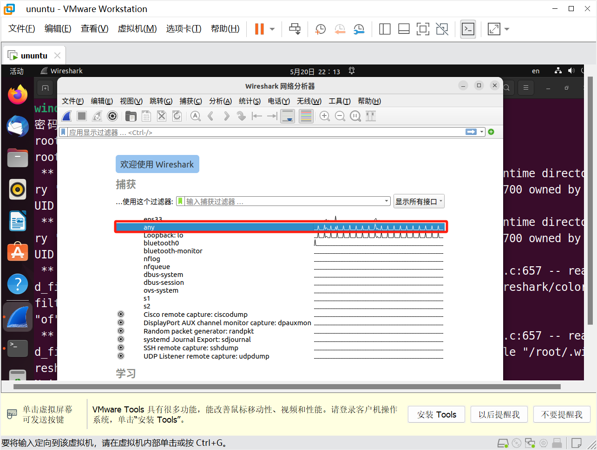Click the green plus add filter button
This screenshot has width=597, height=450.
491,132
